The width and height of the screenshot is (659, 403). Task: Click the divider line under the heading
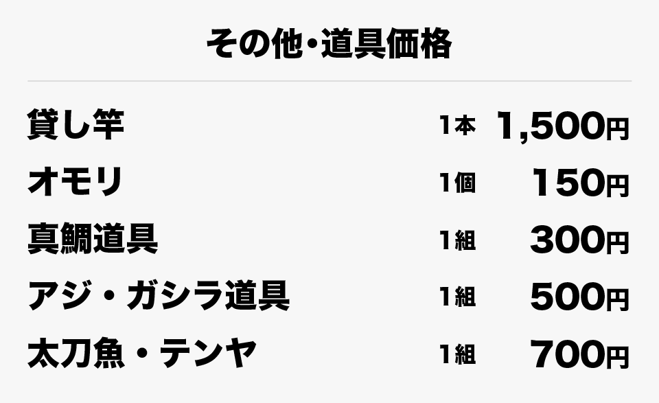pyautogui.click(x=329, y=81)
